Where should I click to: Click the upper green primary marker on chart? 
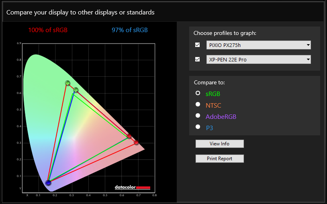click(x=67, y=83)
